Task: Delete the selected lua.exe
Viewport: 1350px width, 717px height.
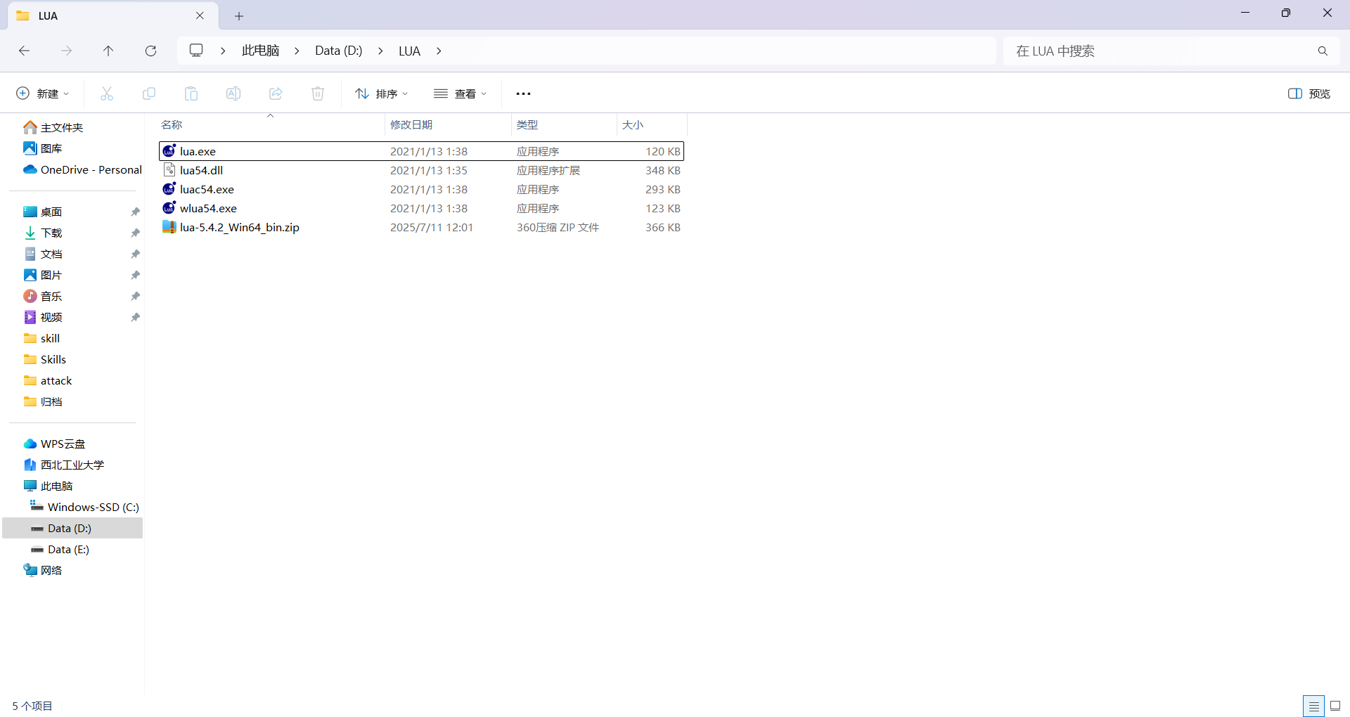Action: point(317,93)
